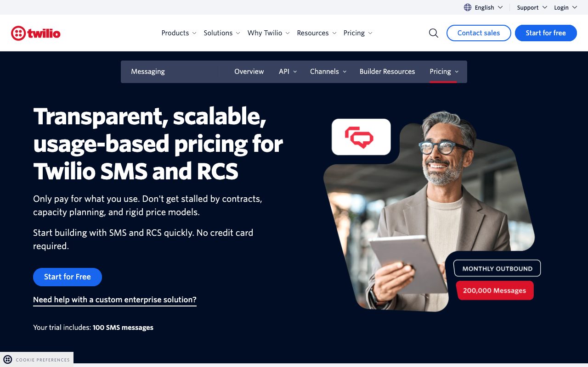Click the globe language icon

tap(468, 7)
